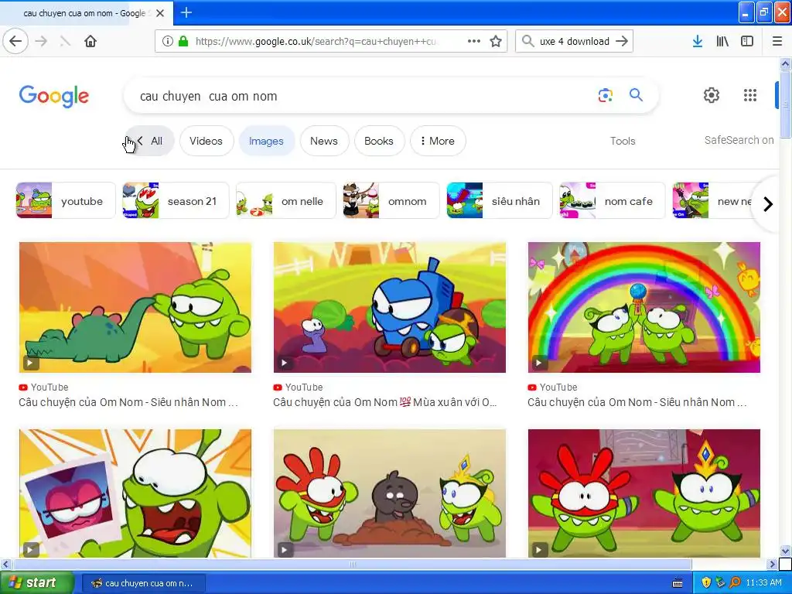This screenshot has height=594, width=792.
Task: Click the taskbar 'cau chuyen cua om n...' window button
Action: (x=143, y=583)
